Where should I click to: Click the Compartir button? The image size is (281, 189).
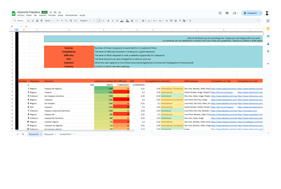(x=250, y=13)
